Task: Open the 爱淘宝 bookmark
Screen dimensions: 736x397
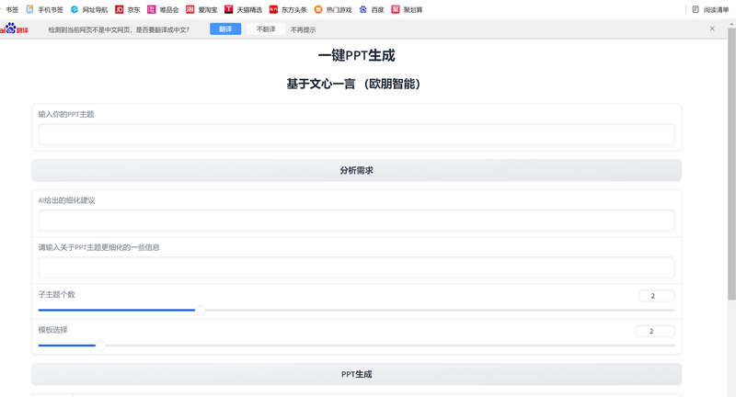Action: (201, 9)
